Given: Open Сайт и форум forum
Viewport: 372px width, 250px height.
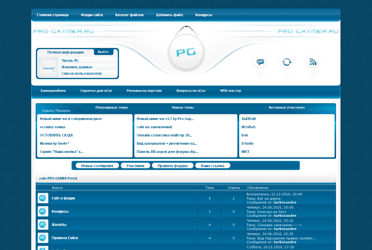Looking at the screenshot, I should pyautogui.click(x=63, y=198).
